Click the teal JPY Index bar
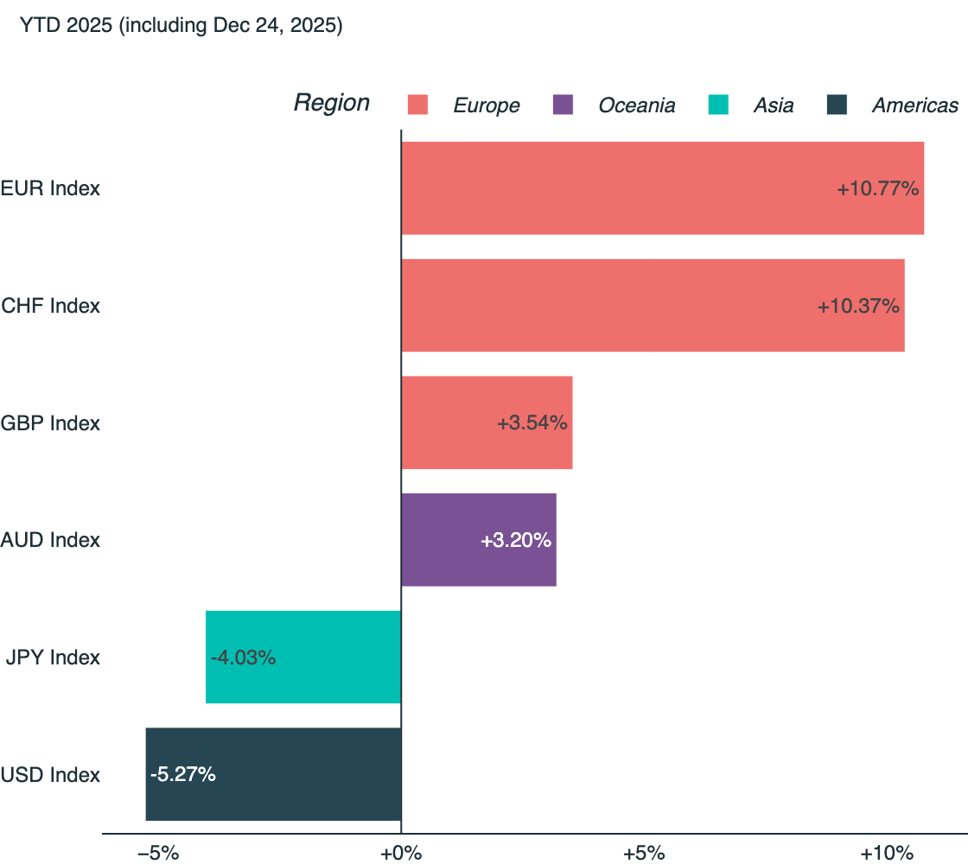The image size is (968, 864). pos(303,658)
